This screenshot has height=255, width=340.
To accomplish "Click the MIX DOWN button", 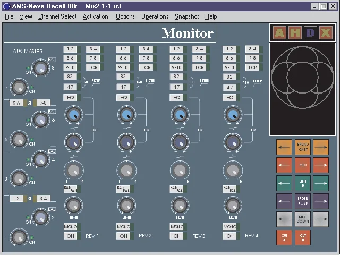I will [x=303, y=219].
